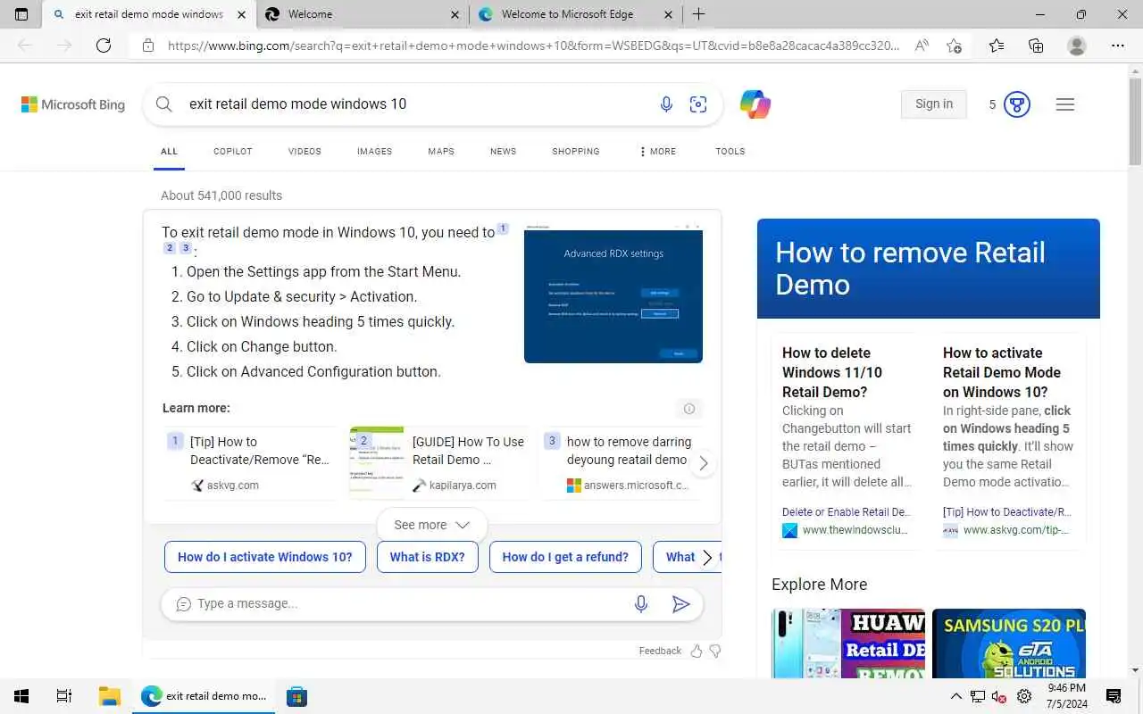
Task: View site information lock icon
Action: pos(148,46)
